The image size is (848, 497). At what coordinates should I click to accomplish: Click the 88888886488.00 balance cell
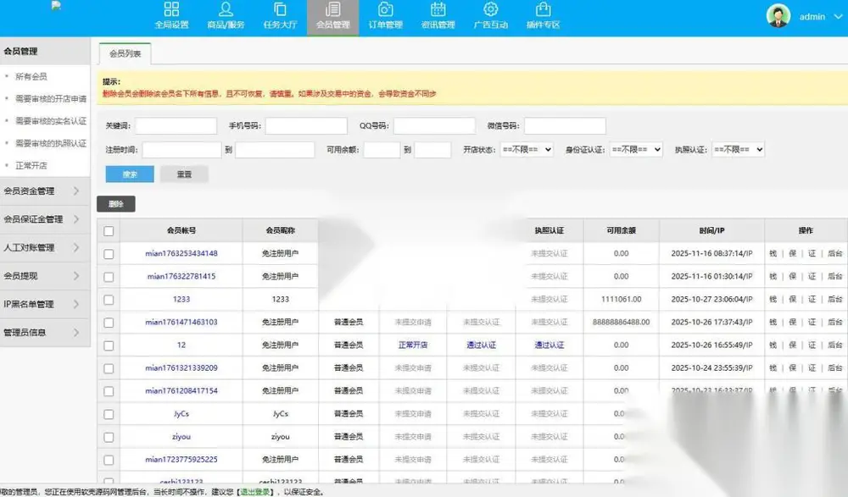coord(621,322)
